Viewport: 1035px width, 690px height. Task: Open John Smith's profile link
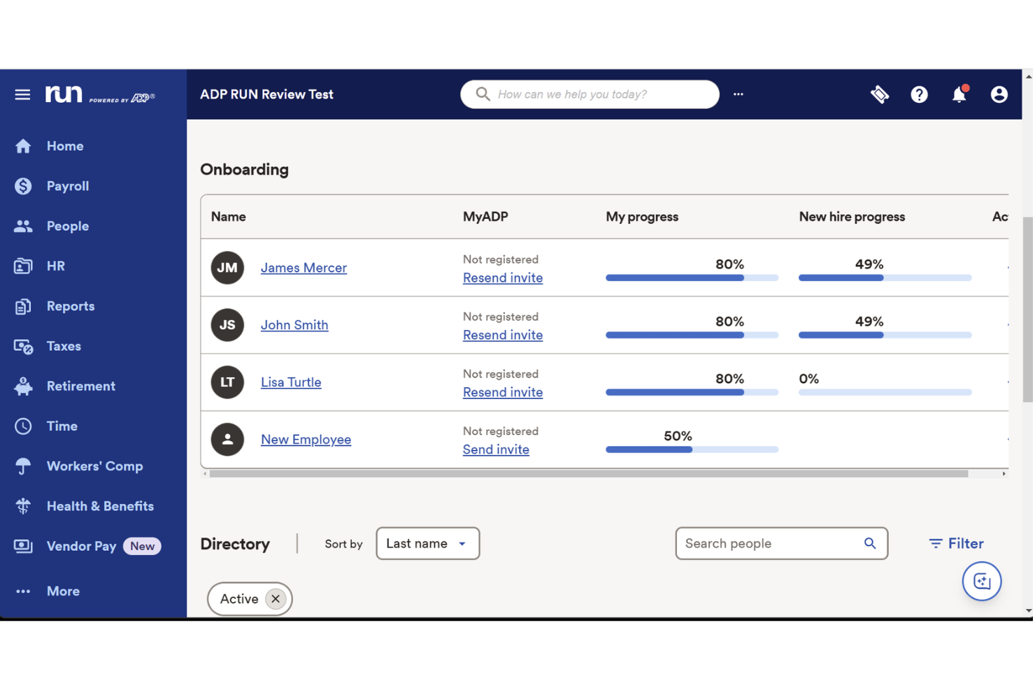[294, 325]
